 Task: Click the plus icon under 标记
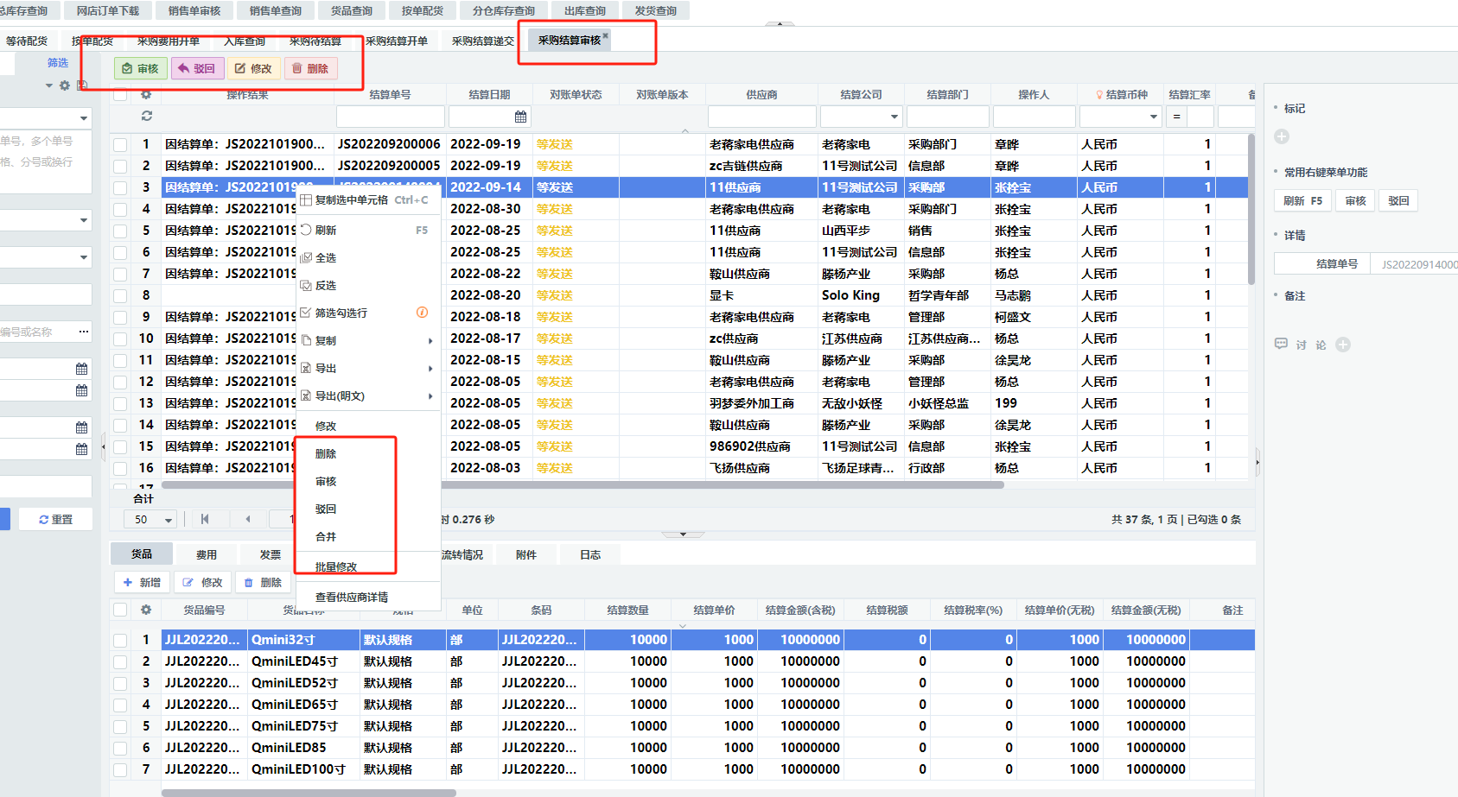1282,136
